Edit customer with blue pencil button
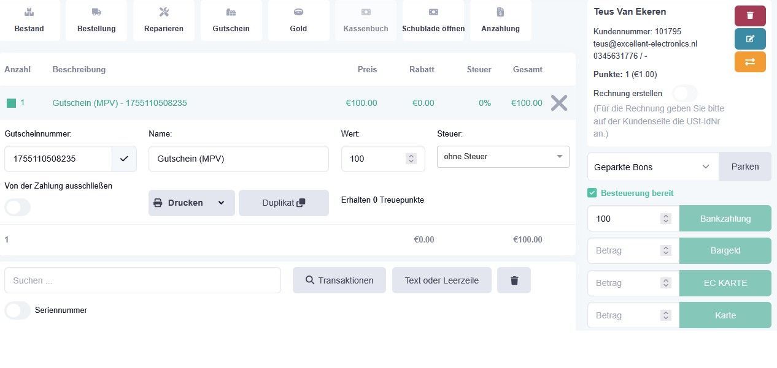This screenshot has height=368, width=777. 750,39
